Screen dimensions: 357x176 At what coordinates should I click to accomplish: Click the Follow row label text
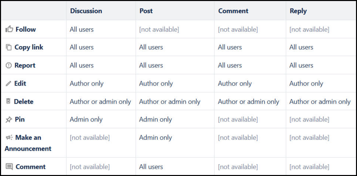pos(25,29)
